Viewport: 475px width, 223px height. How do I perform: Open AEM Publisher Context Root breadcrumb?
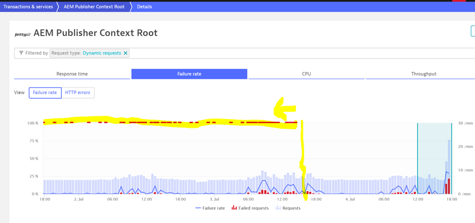click(94, 7)
